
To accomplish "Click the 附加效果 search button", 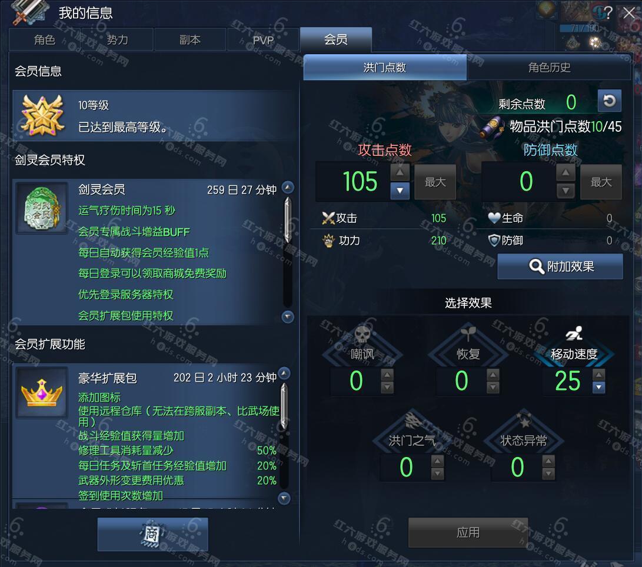I will (x=560, y=266).
